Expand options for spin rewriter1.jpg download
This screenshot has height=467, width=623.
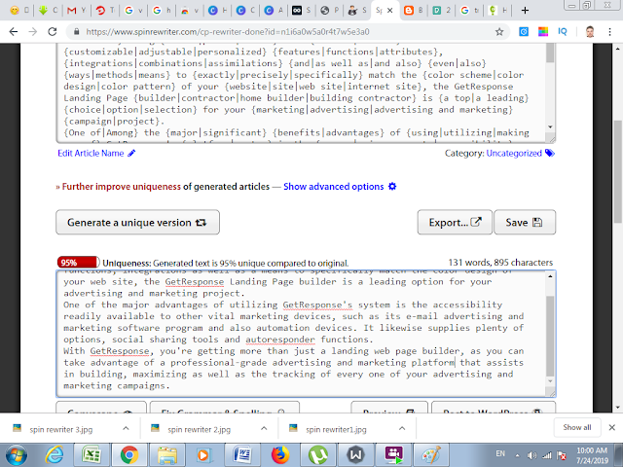pos(402,428)
